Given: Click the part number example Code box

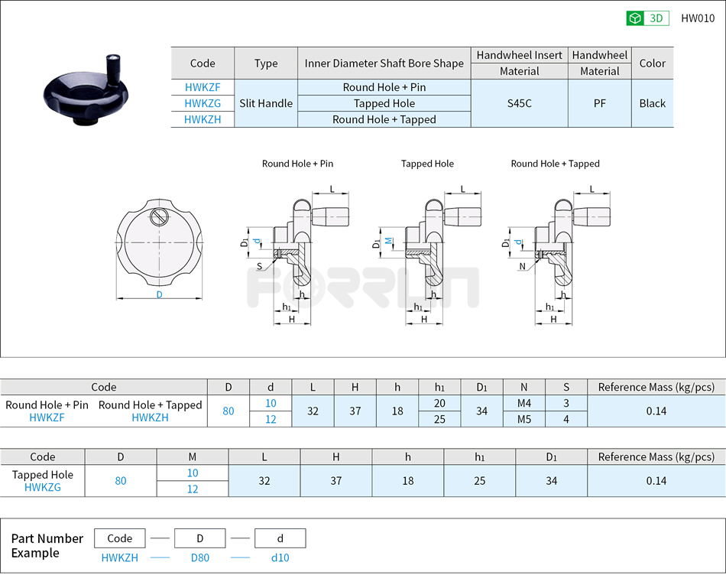Looking at the screenshot, I should (x=120, y=538).
